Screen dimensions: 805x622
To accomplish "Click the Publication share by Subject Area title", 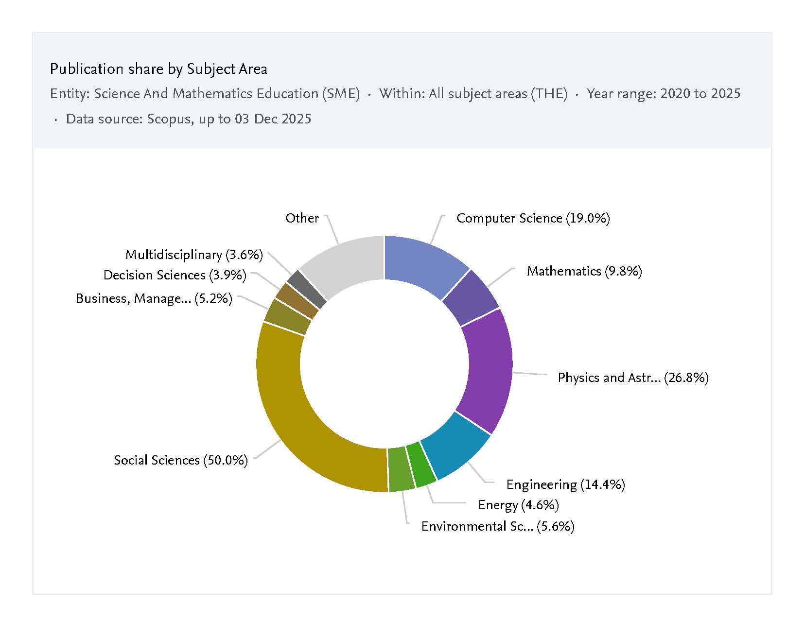I will point(158,69).
